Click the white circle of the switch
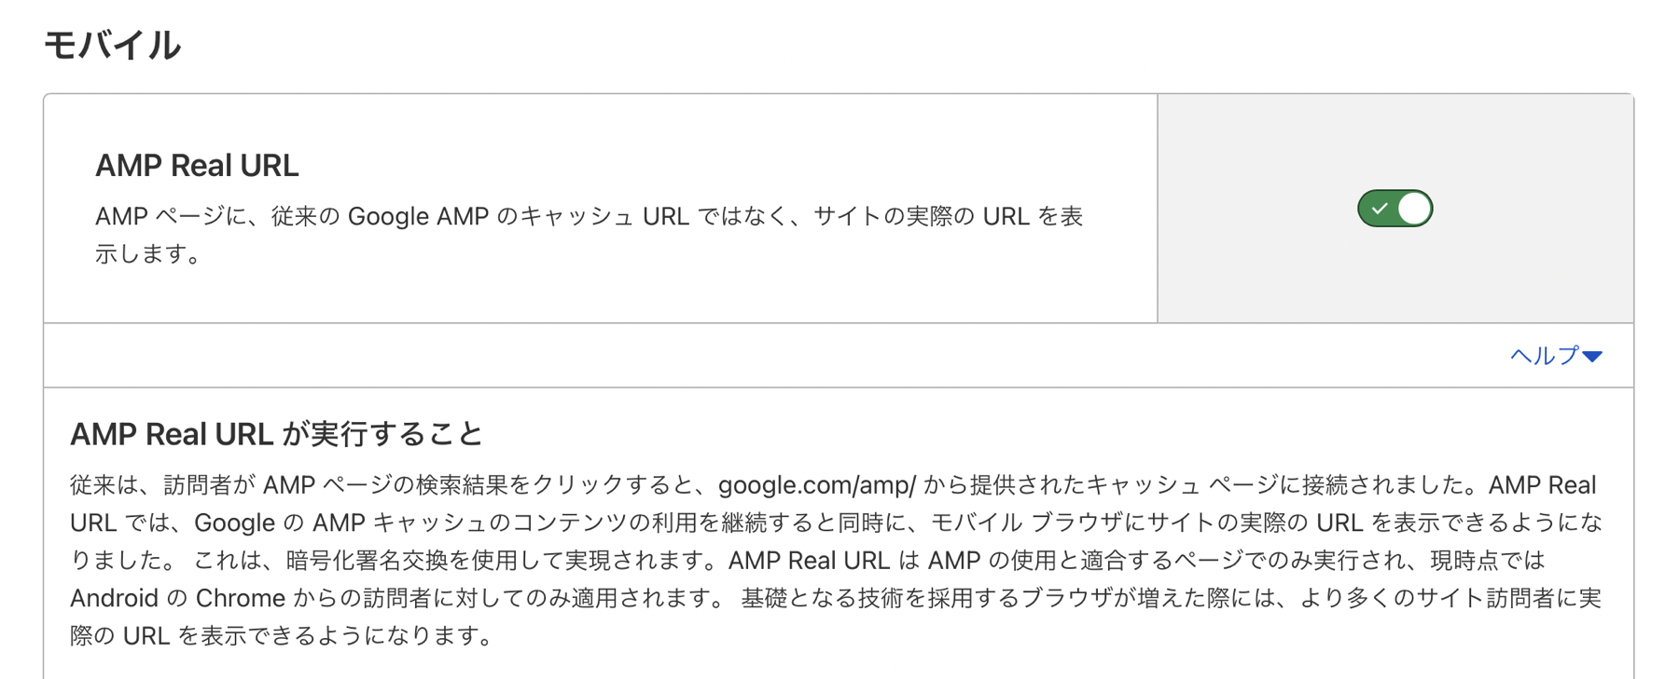Viewport: 1679px width, 679px height. (1413, 208)
